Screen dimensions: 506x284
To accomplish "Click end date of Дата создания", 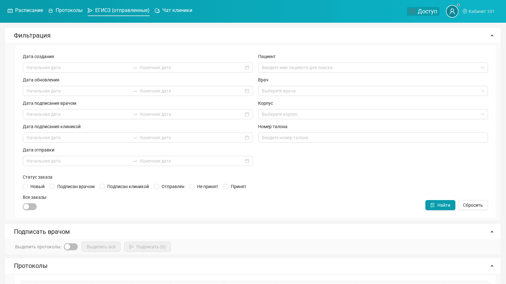I will tap(191, 68).
